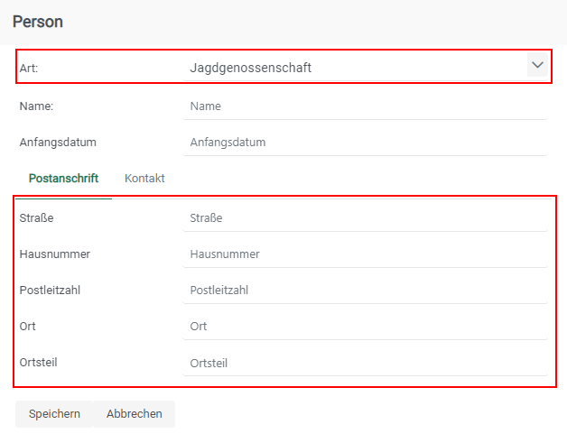The width and height of the screenshot is (567, 443).
Task: Cancel with the Abbrechen button
Action: coord(135,414)
